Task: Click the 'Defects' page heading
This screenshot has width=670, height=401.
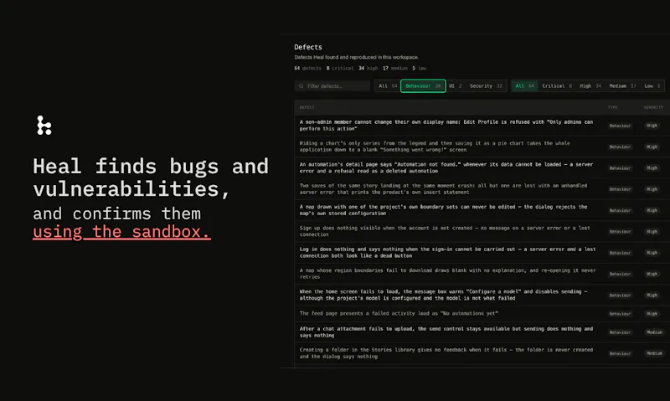Action: click(308, 47)
